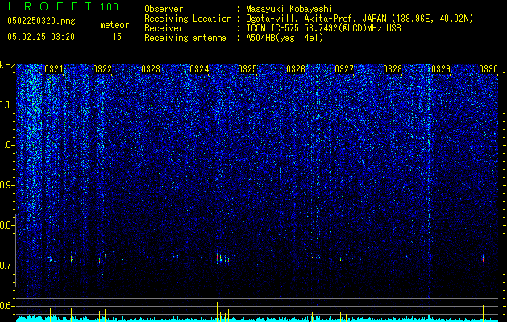The height and width of the screenshot is (322, 507).
Task: Click the meteor count value 15
Action: point(117,37)
